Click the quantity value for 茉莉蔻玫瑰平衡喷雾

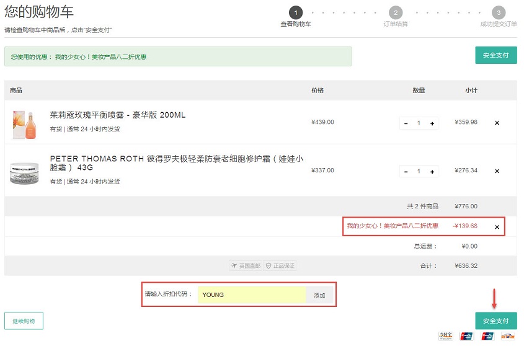point(419,123)
